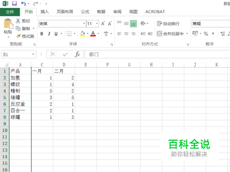Viewport: 230px width, 172px height.
Task: Redo the last undone action
Action: click(35, 4)
